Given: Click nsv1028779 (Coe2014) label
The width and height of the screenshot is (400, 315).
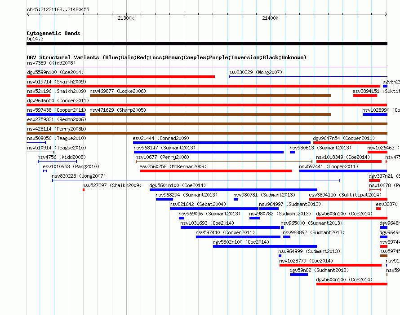Looking at the screenshot, I should [306, 261].
